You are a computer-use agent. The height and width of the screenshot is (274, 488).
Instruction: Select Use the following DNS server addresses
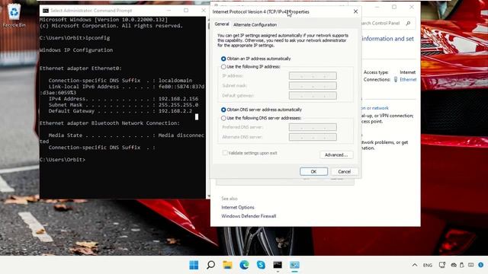click(223, 118)
